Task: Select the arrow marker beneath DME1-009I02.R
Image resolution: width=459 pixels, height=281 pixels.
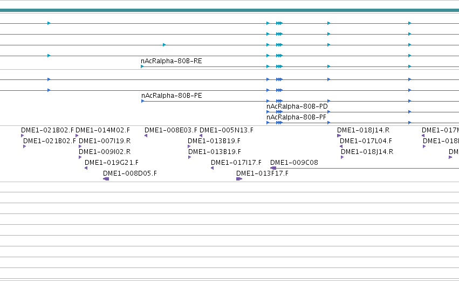Action: (80, 157)
